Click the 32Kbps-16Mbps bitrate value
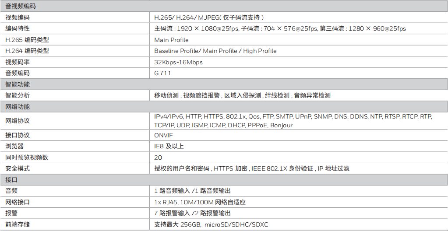 [x=178, y=62]
